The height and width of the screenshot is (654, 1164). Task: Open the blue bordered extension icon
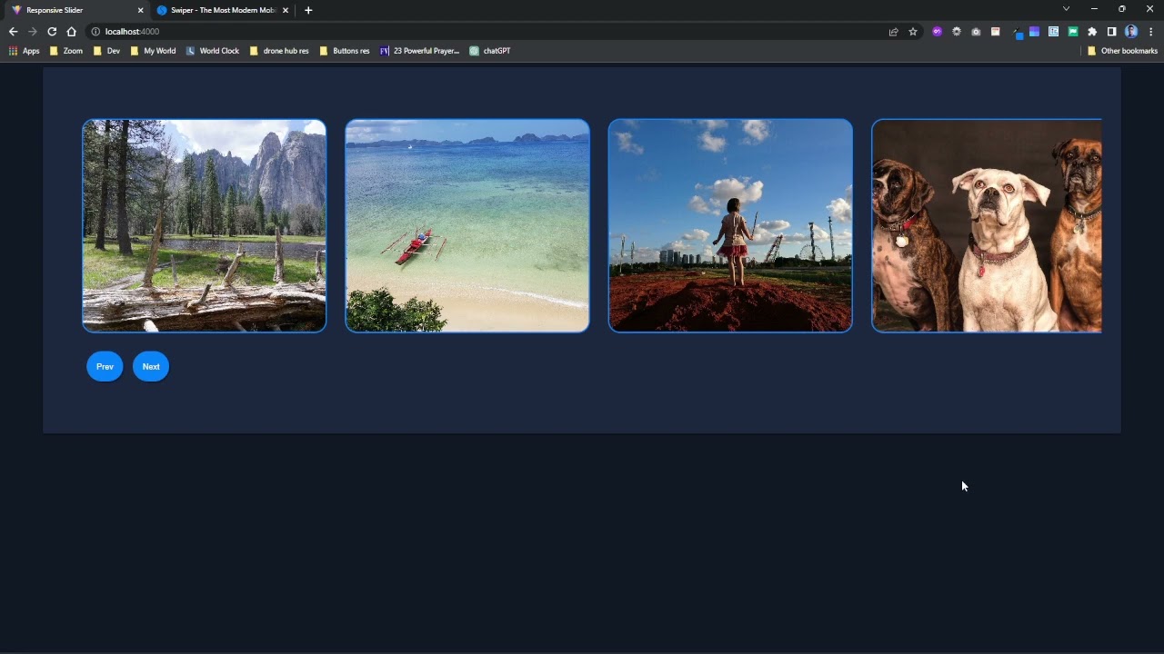click(1053, 32)
